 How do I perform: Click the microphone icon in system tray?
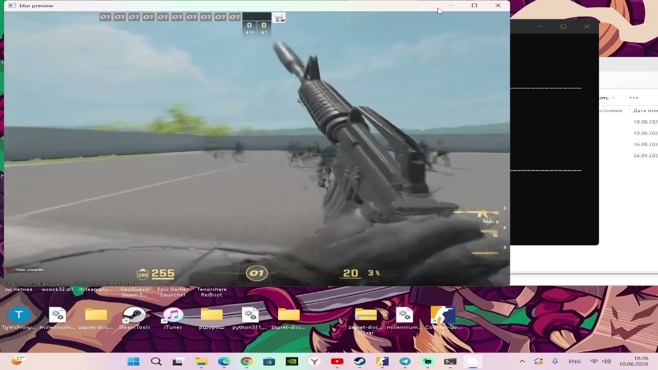555,362
